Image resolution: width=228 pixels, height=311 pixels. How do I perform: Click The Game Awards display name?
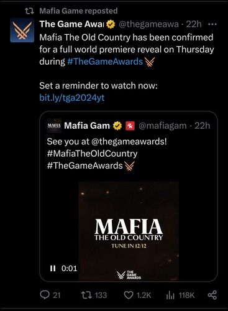(x=71, y=24)
